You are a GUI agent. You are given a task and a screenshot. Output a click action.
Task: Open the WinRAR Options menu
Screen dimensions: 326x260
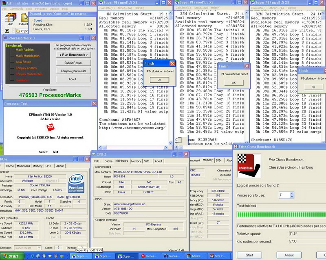click(55, 9)
